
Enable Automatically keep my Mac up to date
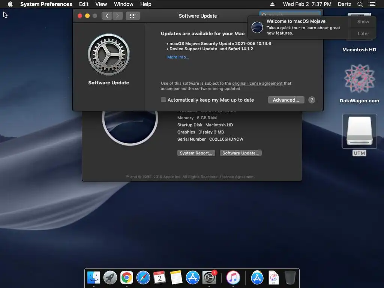[x=163, y=100]
